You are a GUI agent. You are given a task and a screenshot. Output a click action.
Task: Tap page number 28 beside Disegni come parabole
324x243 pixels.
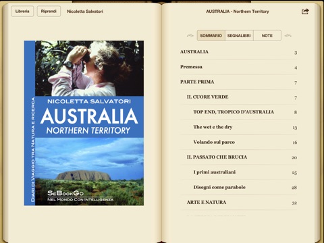(x=294, y=188)
